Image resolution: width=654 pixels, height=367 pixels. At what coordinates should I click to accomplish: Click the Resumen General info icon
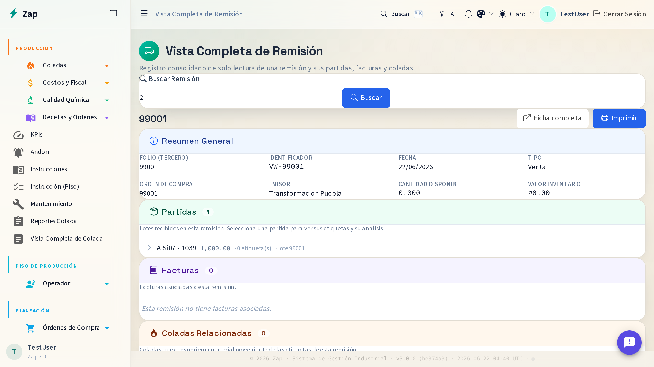tap(154, 141)
